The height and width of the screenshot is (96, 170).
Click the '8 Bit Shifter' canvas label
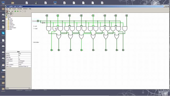(x=36, y=42)
